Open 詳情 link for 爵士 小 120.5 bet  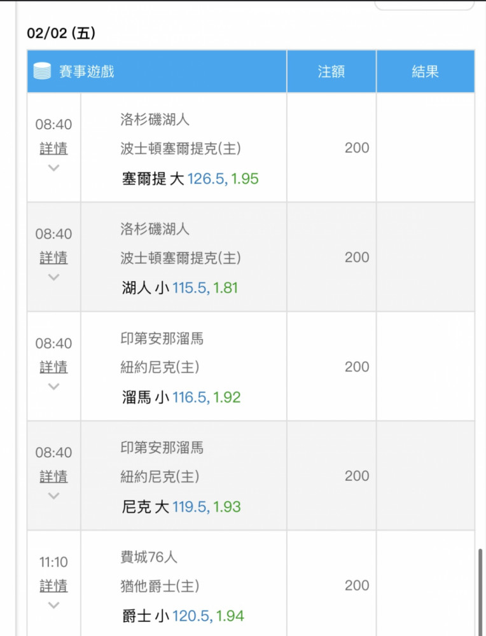[53, 586]
